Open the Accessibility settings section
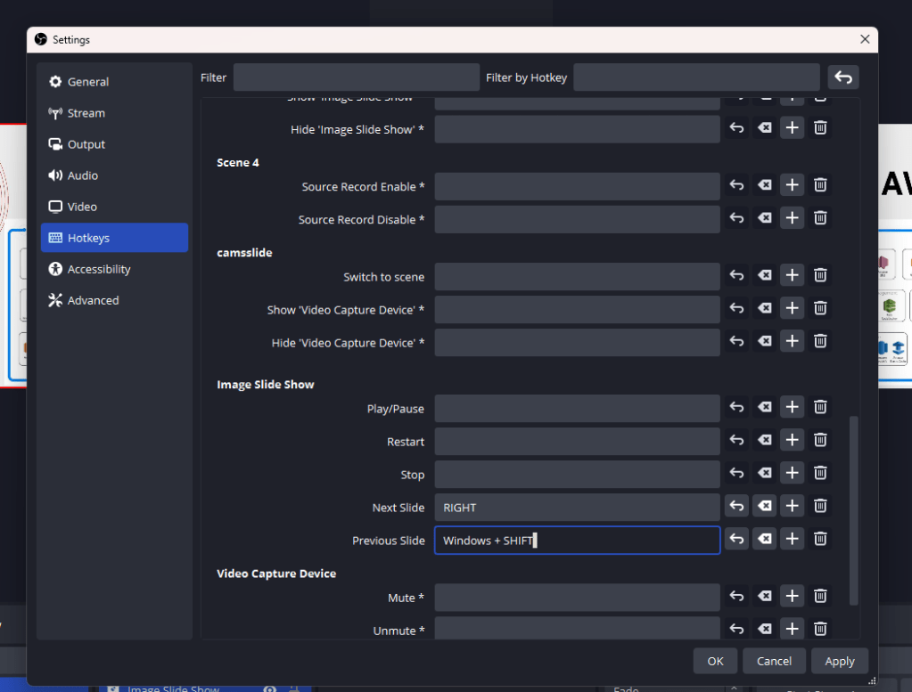 (114, 269)
